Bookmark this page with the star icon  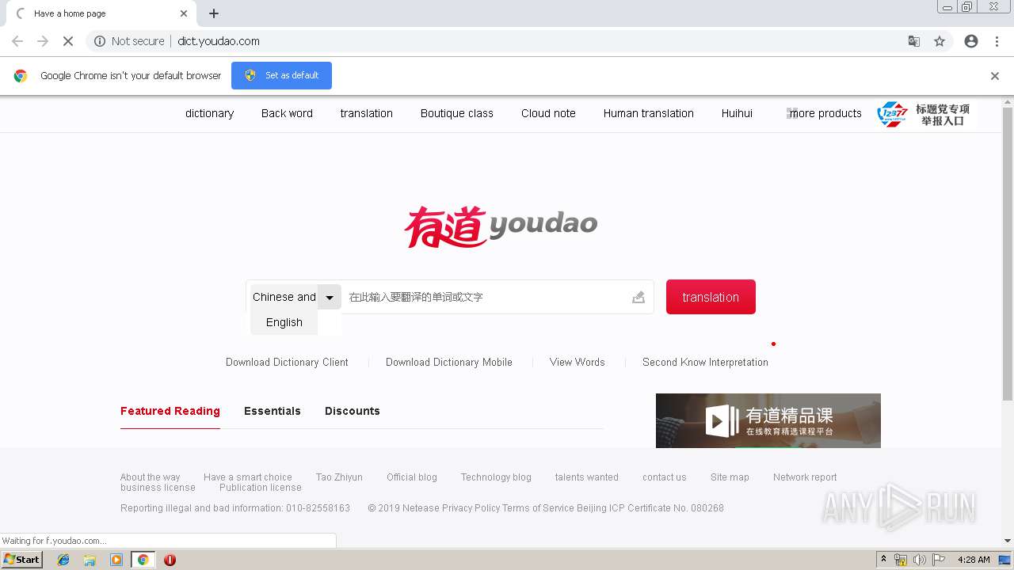tap(940, 41)
